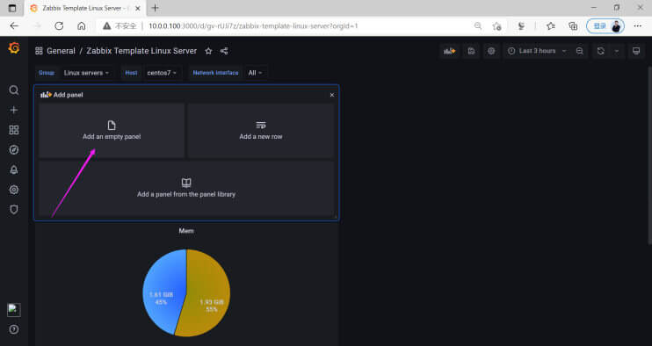The width and height of the screenshot is (652, 346).
Task: Open the user avatar in Grafana sidebar
Action: pos(14,310)
